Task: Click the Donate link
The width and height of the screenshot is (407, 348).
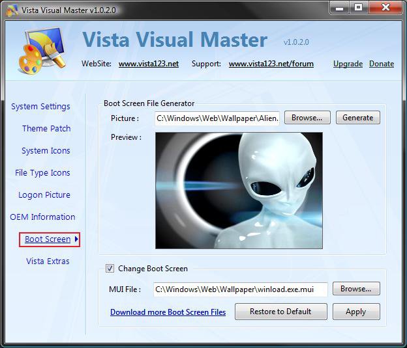Action: pyautogui.click(x=382, y=64)
